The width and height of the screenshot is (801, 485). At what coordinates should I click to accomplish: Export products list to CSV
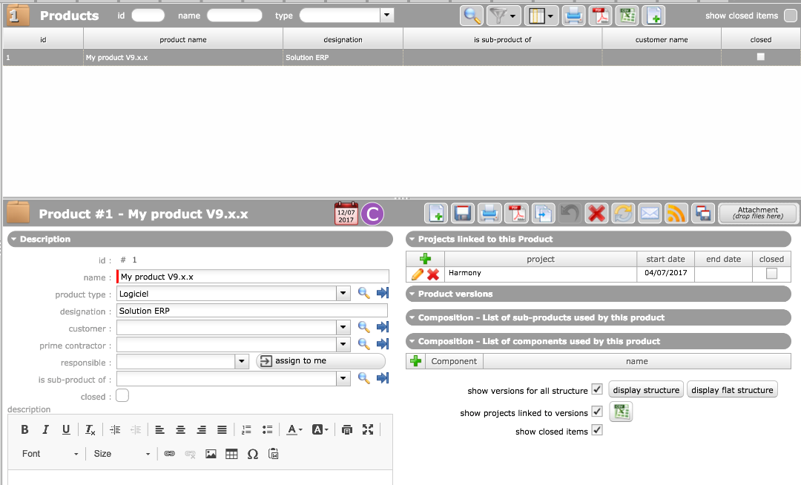tap(627, 16)
